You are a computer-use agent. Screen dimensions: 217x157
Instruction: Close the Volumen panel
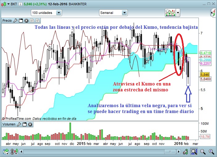click(30, 124)
